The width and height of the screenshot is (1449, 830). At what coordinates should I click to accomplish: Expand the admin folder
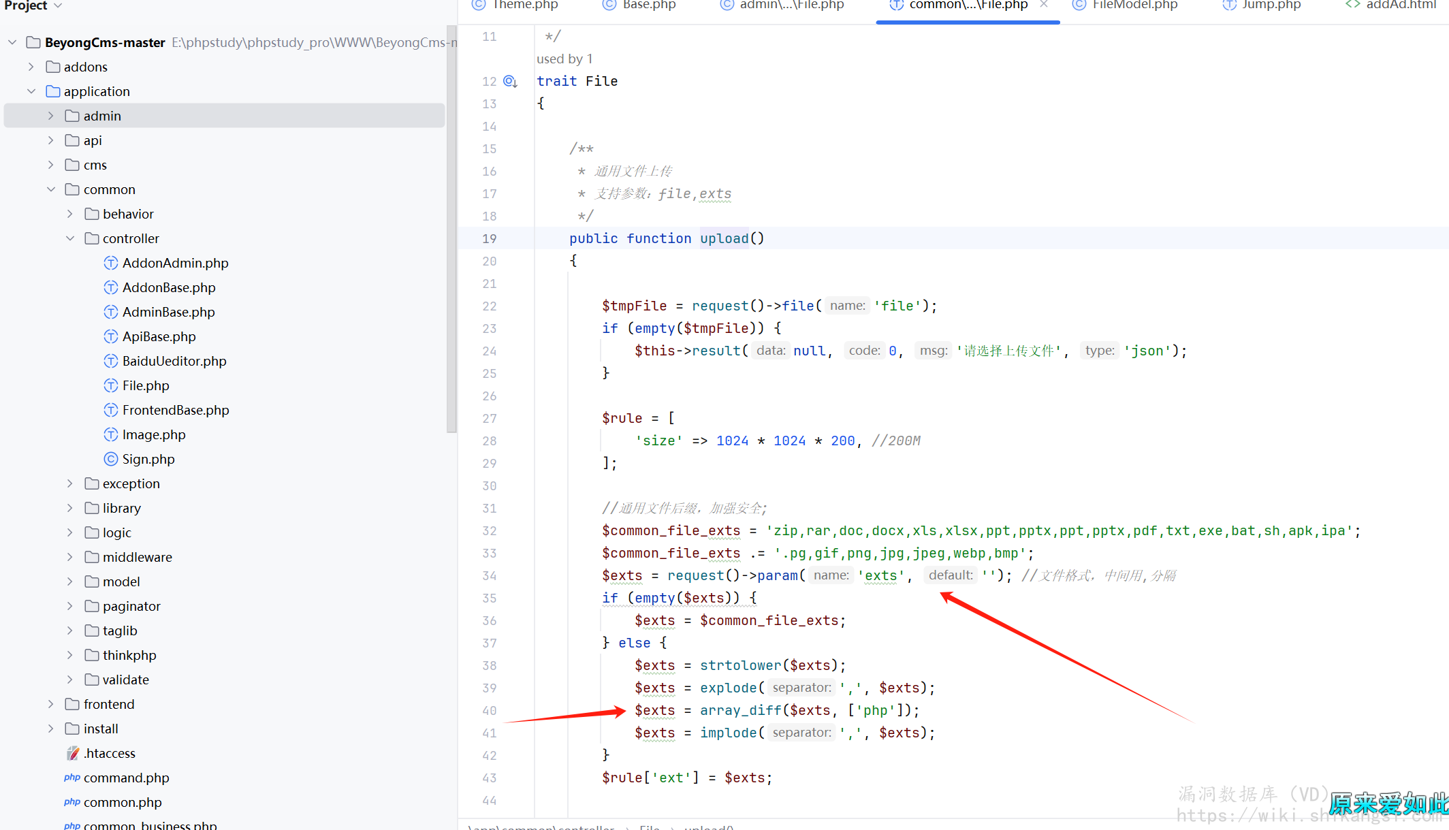(51, 116)
